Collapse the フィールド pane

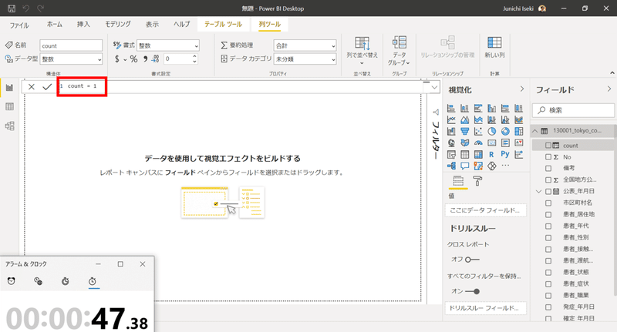point(609,89)
